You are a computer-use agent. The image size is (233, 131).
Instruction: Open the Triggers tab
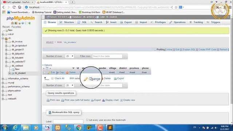[x=214, y=22]
